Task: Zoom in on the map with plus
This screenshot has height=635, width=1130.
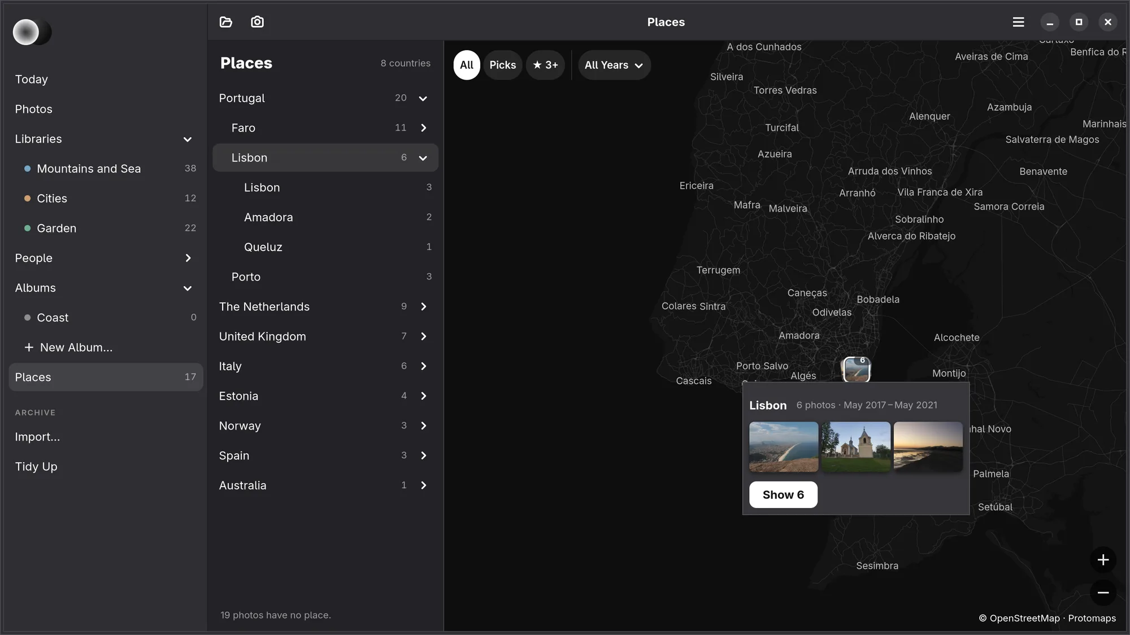Action: tap(1103, 560)
